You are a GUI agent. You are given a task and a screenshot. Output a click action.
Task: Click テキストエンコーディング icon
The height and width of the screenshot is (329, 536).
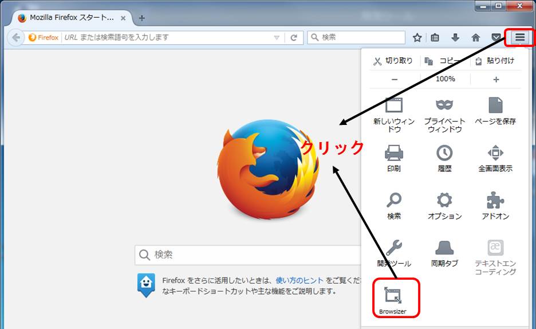tap(495, 248)
